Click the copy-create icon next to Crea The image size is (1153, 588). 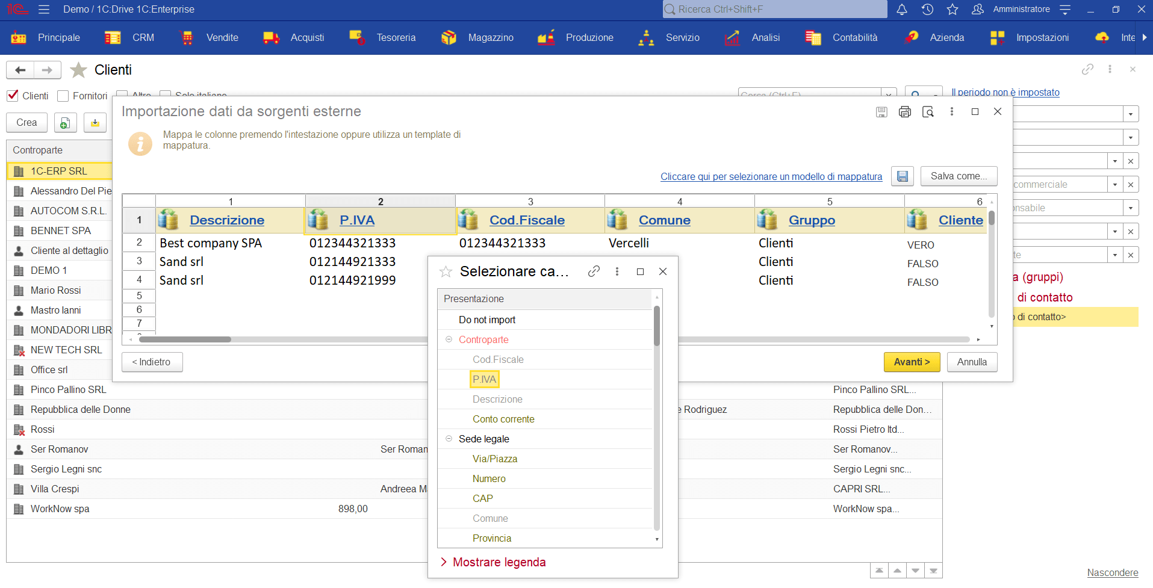65,123
